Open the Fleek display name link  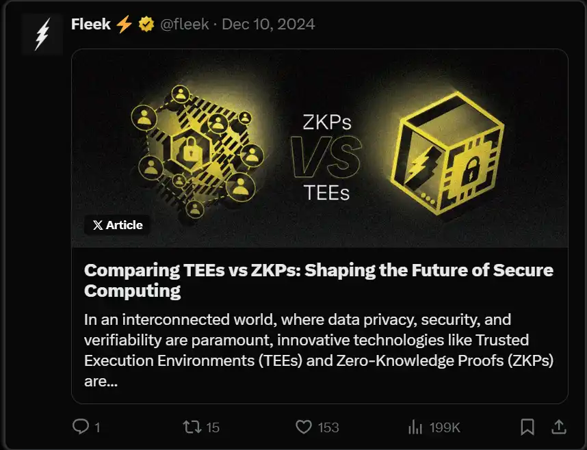pyautogui.click(x=92, y=25)
